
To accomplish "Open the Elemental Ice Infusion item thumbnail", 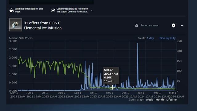I will tap(15, 25).
